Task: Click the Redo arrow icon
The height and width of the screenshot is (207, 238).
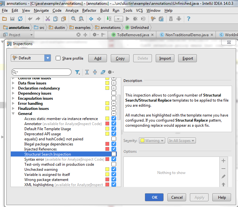Action: [38, 19]
